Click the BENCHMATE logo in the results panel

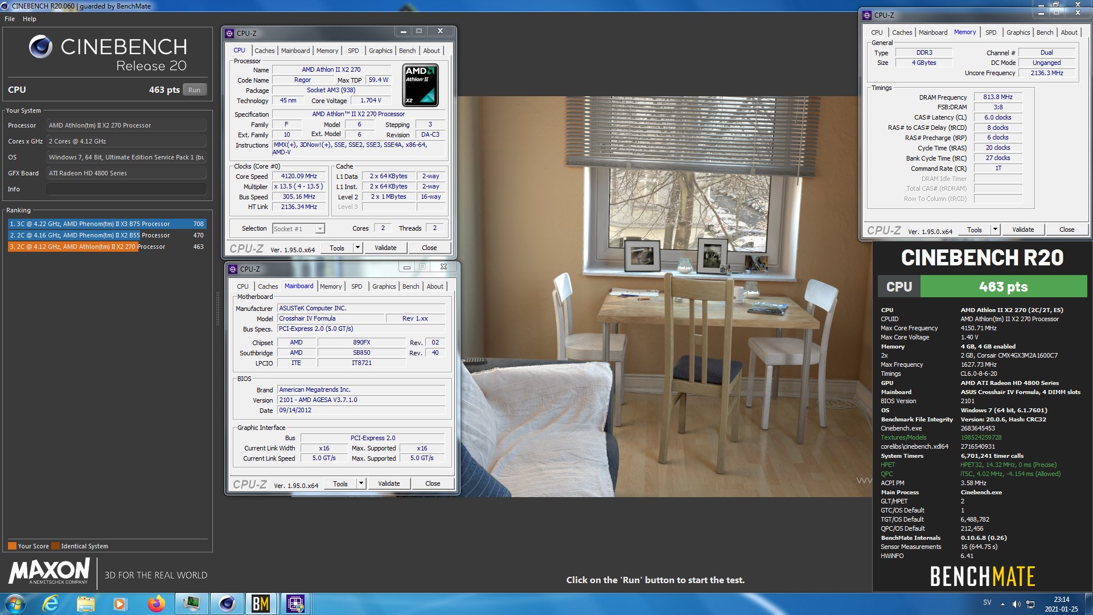click(x=983, y=576)
